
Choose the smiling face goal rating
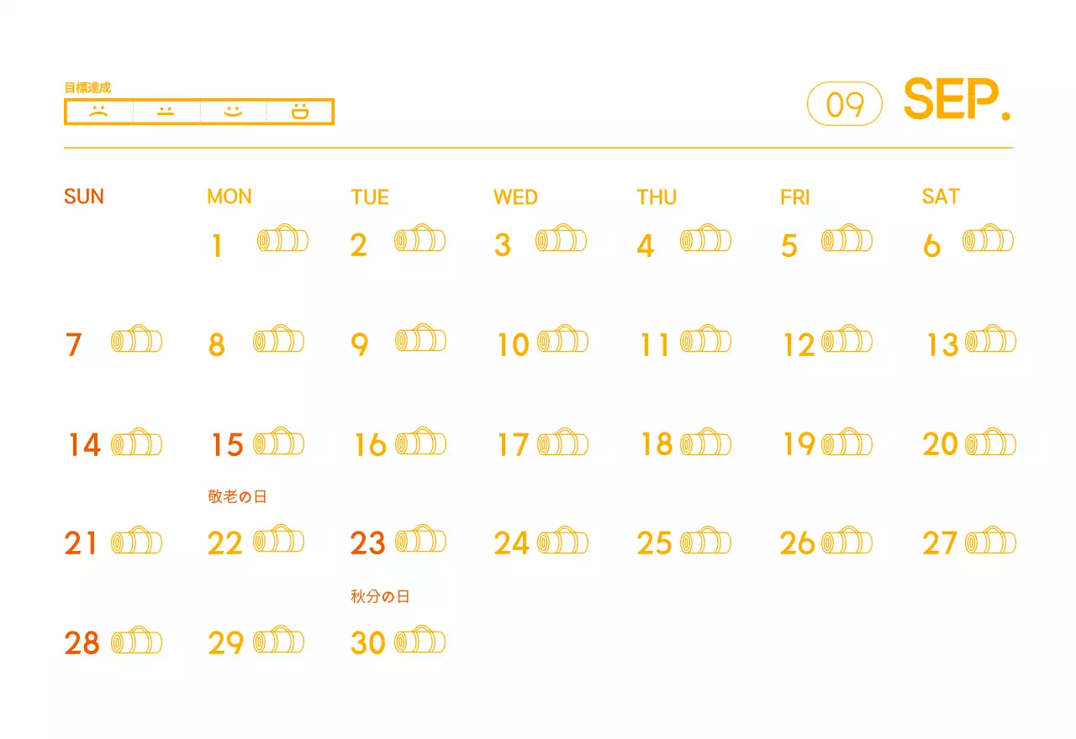tap(233, 112)
